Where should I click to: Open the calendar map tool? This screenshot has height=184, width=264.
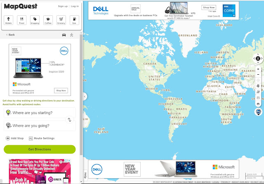258,98
